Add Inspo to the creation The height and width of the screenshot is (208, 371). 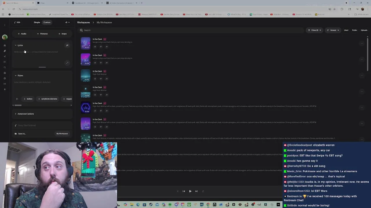pyautogui.click(x=63, y=34)
